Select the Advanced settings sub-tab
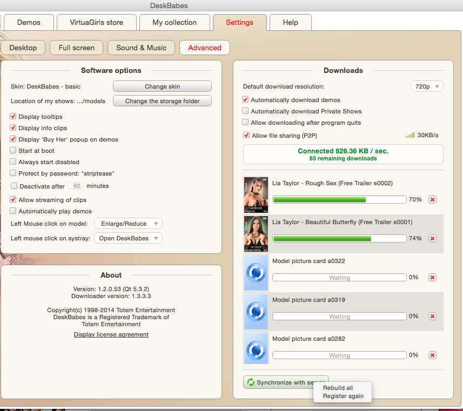The height and width of the screenshot is (411, 463). [x=205, y=48]
